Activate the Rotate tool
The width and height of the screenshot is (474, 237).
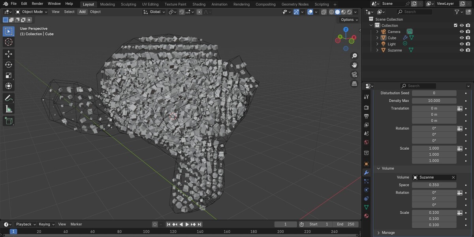(9, 65)
